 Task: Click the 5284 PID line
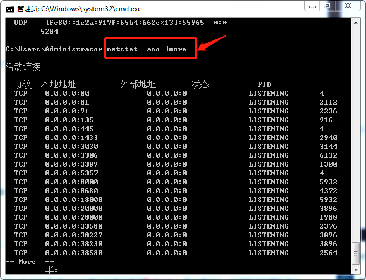pos(49,32)
